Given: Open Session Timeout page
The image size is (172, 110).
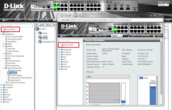Looking at the screenshot, I should [13, 51].
